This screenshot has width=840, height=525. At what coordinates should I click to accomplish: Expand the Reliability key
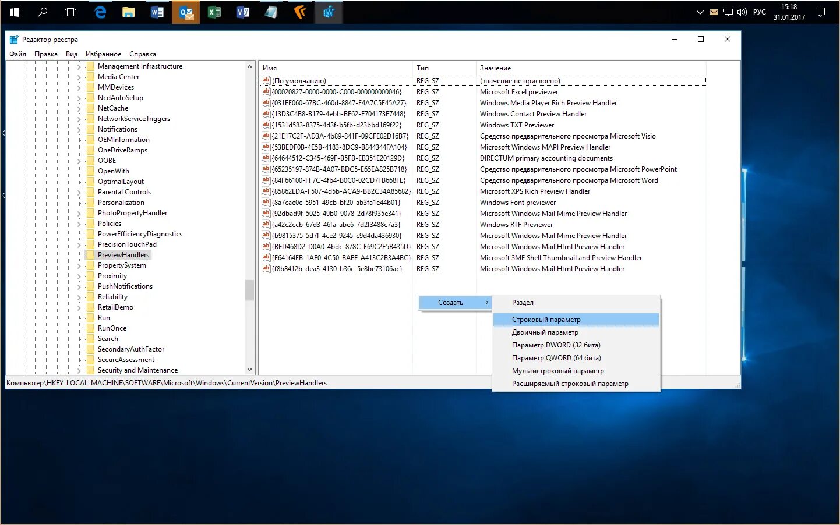click(x=79, y=297)
